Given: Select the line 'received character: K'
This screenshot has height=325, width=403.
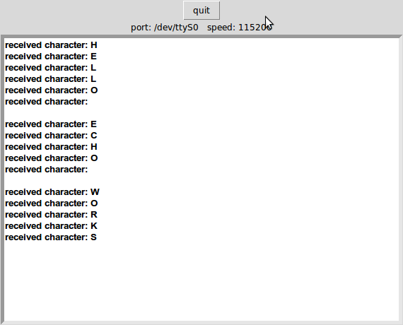Looking at the screenshot, I should coord(51,226).
